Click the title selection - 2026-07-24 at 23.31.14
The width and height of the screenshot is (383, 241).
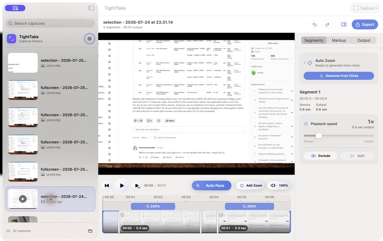pyautogui.click(x=138, y=22)
